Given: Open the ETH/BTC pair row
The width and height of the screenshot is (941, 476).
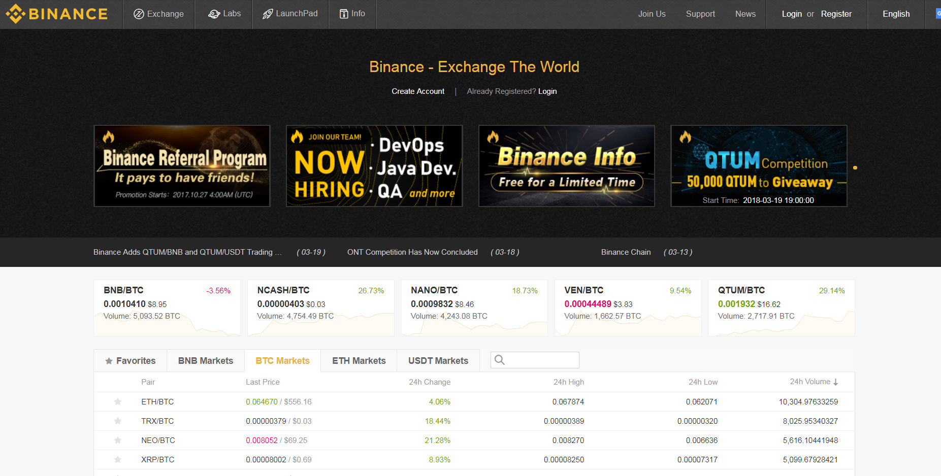Looking at the screenshot, I should point(474,402).
